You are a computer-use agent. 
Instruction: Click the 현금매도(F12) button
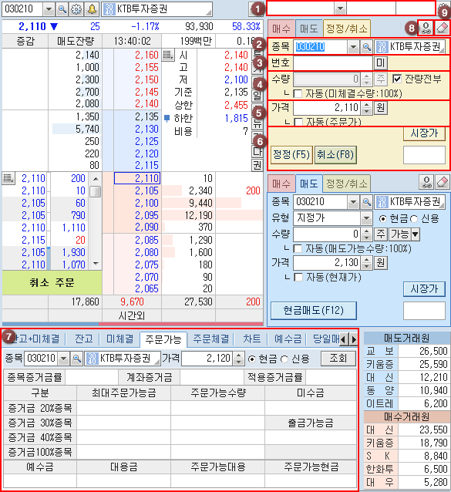[x=313, y=311]
